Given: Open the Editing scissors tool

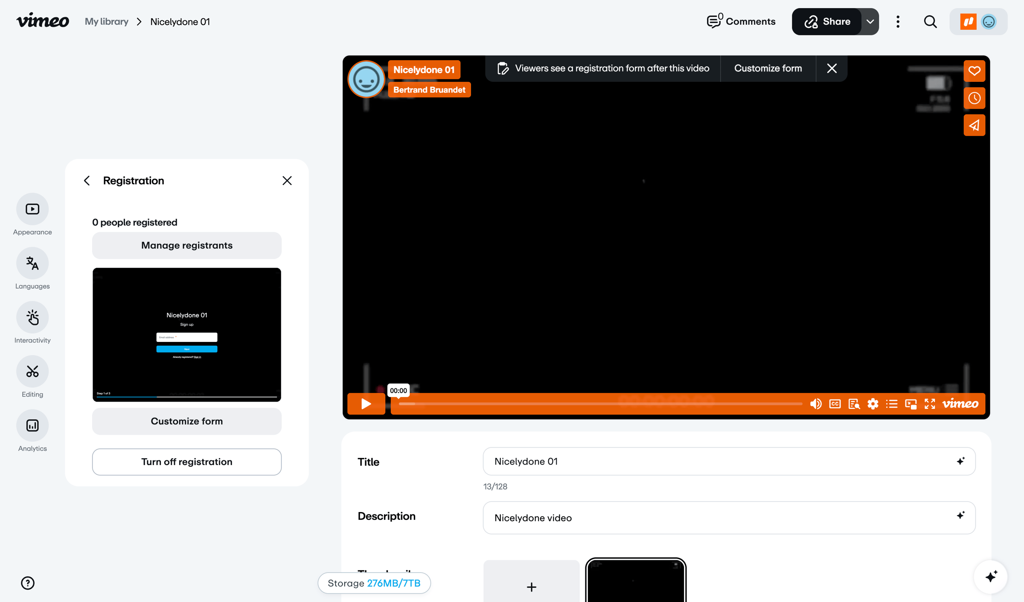Looking at the screenshot, I should click(x=32, y=371).
